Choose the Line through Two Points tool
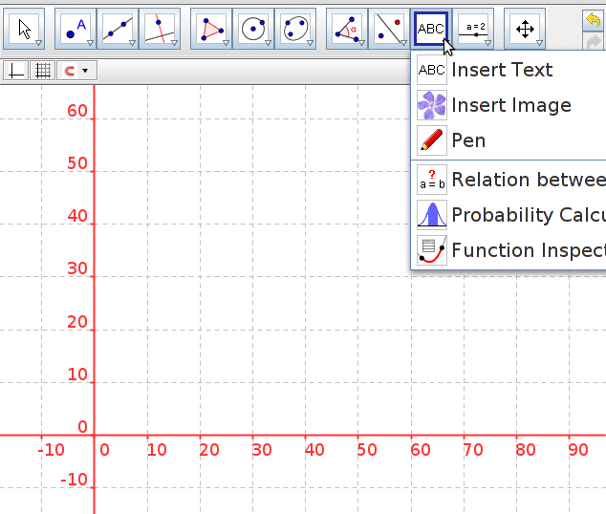The height and width of the screenshot is (514, 606). click(x=118, y=29)
